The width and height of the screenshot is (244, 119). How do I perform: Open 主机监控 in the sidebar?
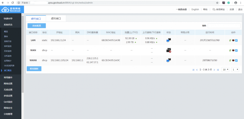pos(8,56)
